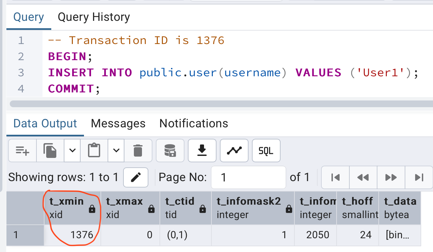Click the Save data changes icon
This screenshot has height=252, width=433.
point(170,150)
